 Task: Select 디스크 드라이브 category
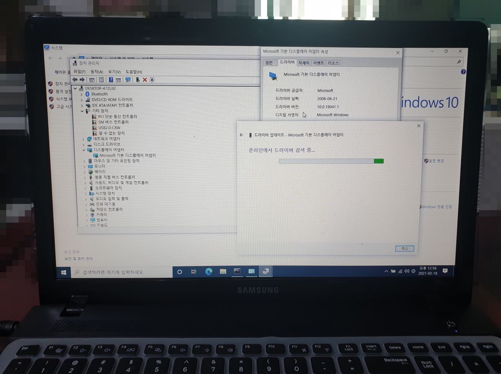pos(107,144)
